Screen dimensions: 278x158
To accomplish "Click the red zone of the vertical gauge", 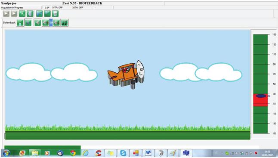I will point(260,100).
